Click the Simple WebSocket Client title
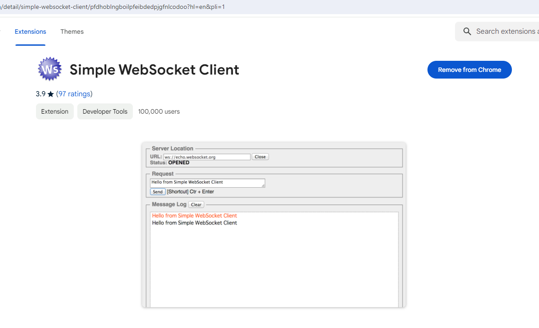This screenshot has height=328, width=539. point(154,70)
